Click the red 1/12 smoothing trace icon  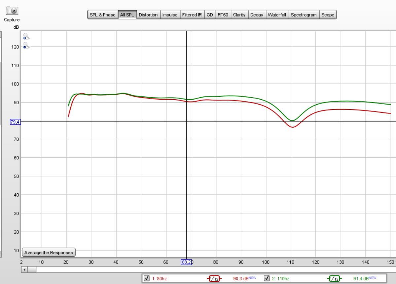coord(214,279)
